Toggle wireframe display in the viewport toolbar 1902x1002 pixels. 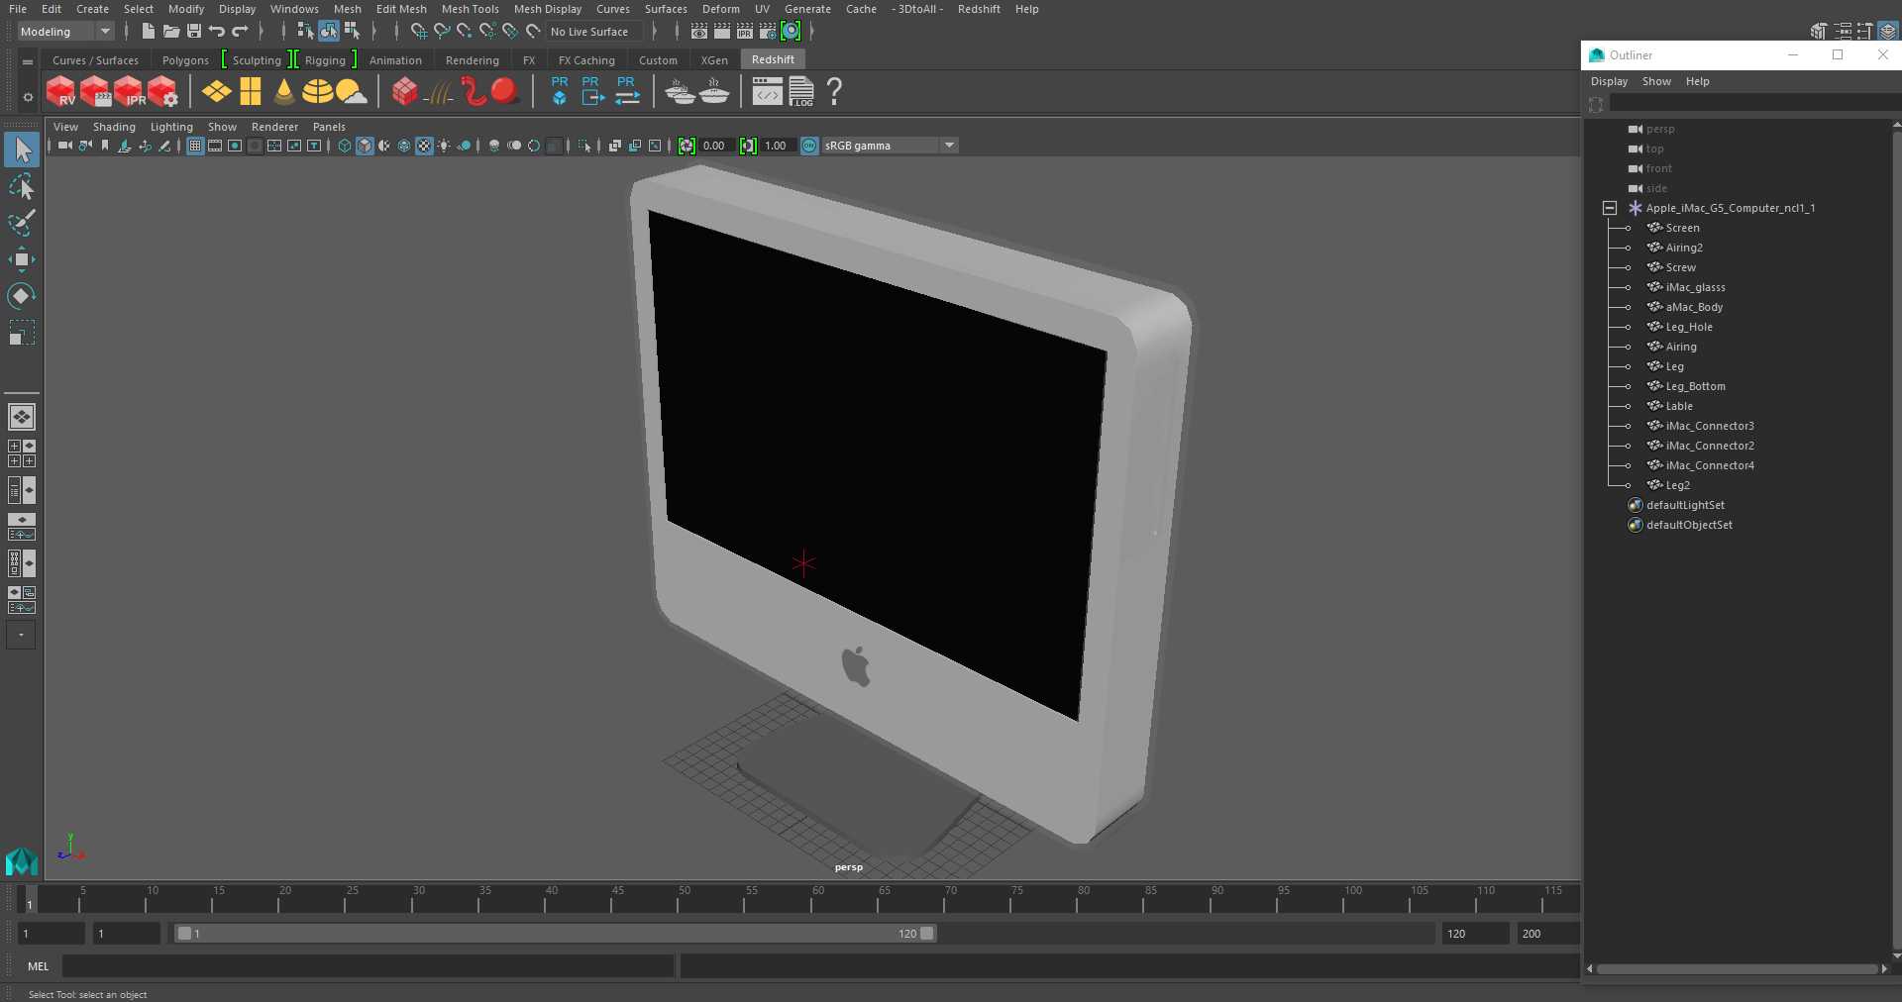345,146
